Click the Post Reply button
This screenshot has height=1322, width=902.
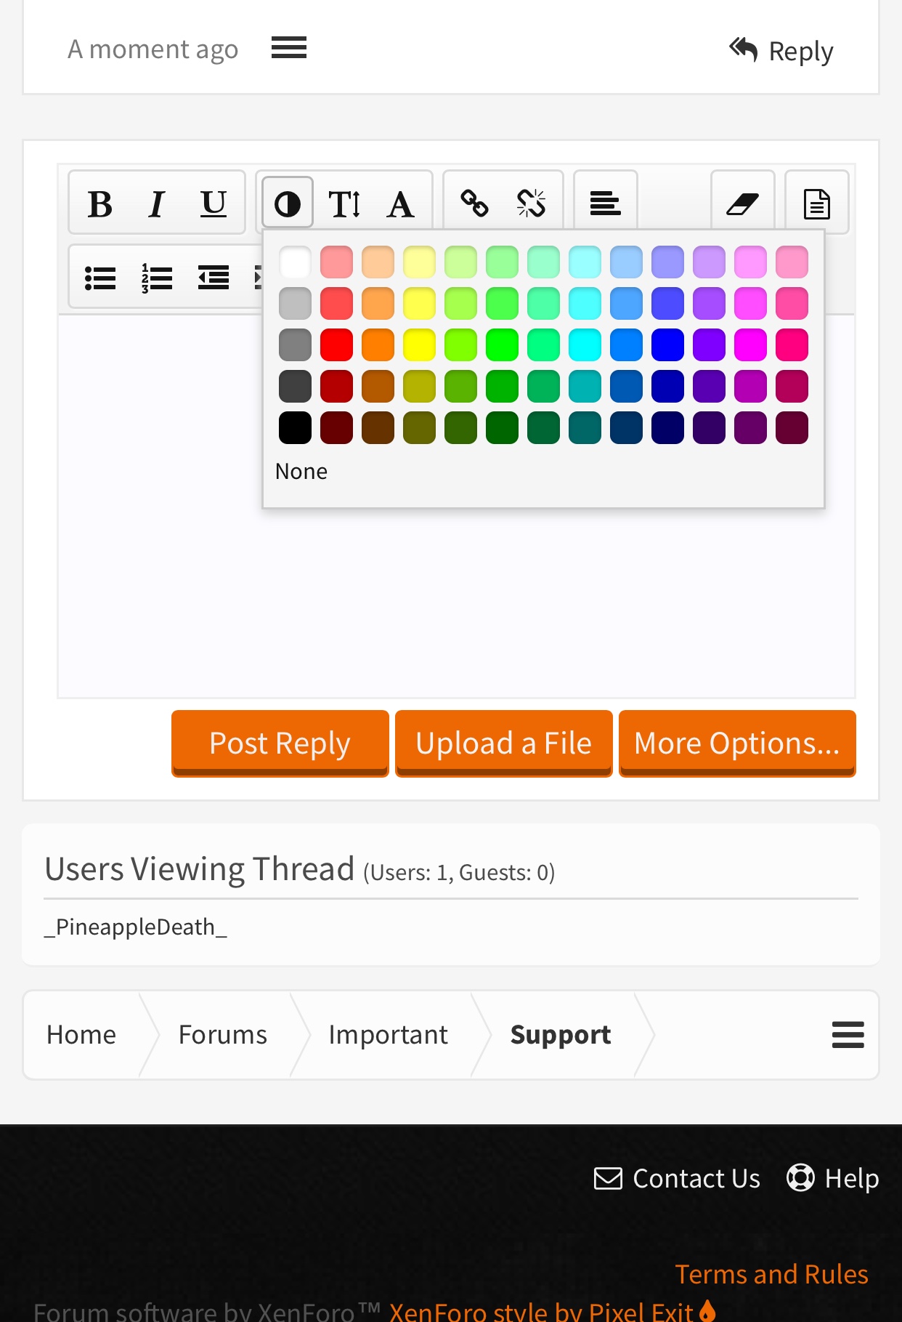[x=280, y=743]
